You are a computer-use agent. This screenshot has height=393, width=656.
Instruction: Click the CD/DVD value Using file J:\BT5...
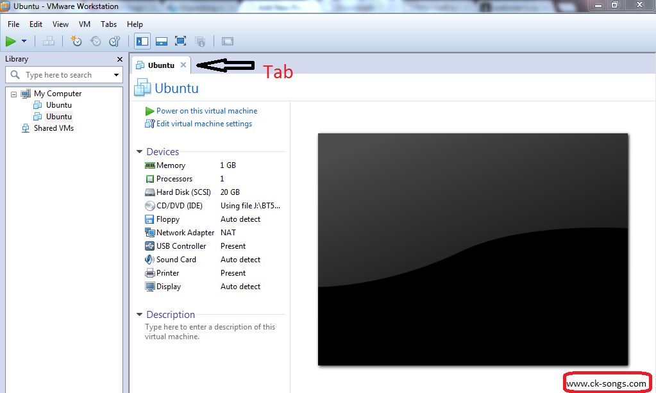coord(250,206)
